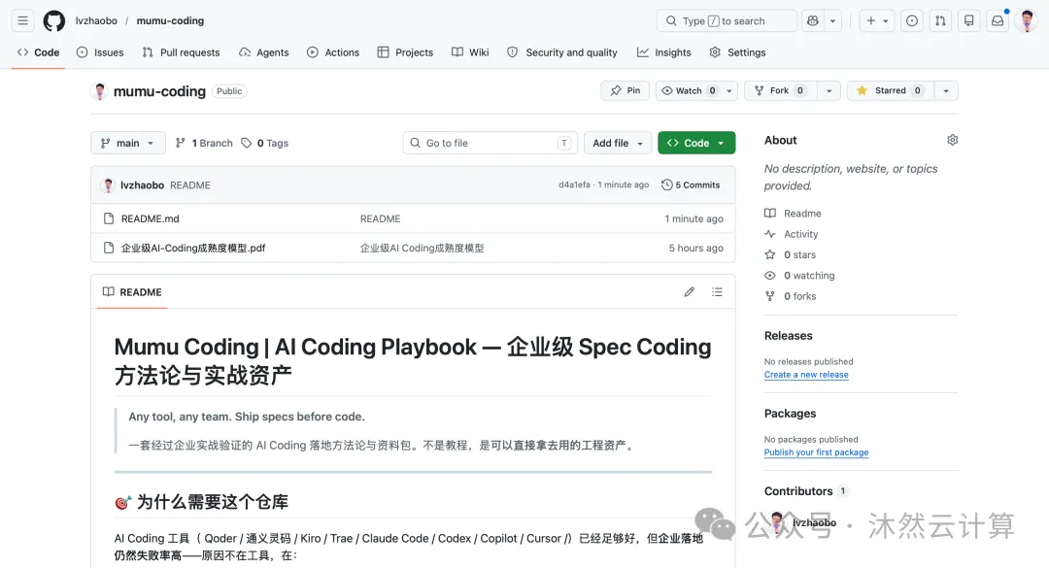Expand the Watch options dropdown arrow
Image resolution: width=1049 pixels, height=568 pixels.
coord(729,90)
